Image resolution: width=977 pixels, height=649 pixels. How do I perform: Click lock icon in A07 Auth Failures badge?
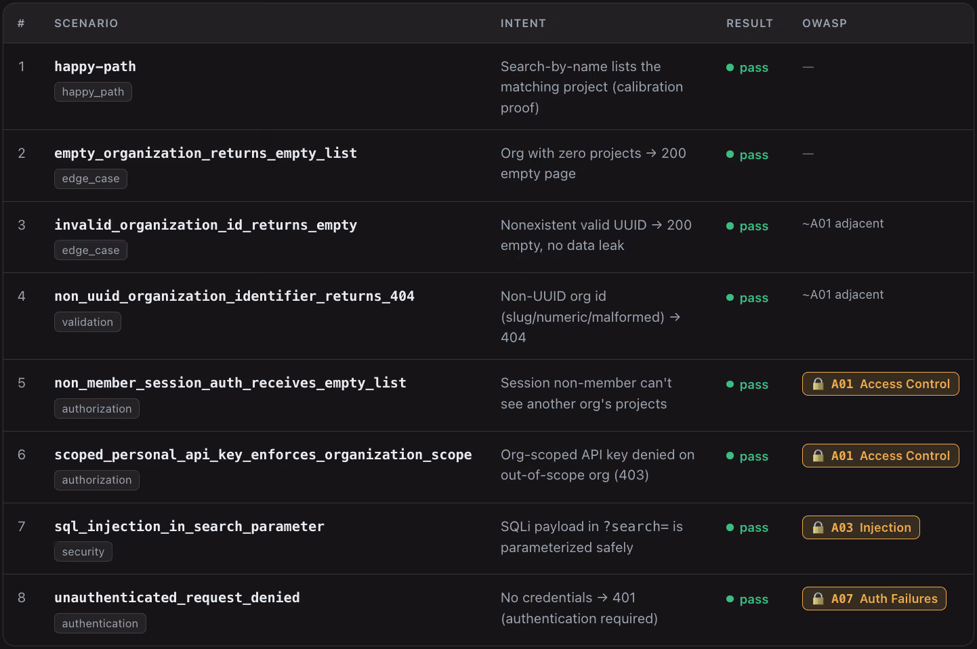coord(818,599)
